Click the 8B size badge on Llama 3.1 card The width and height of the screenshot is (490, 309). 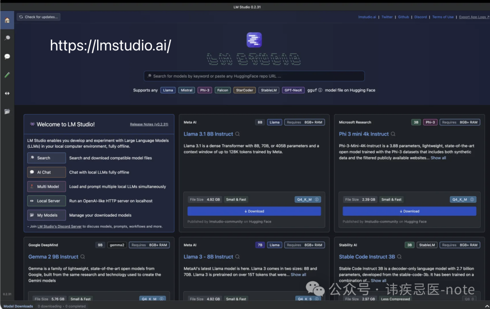(x=260, y=122)
